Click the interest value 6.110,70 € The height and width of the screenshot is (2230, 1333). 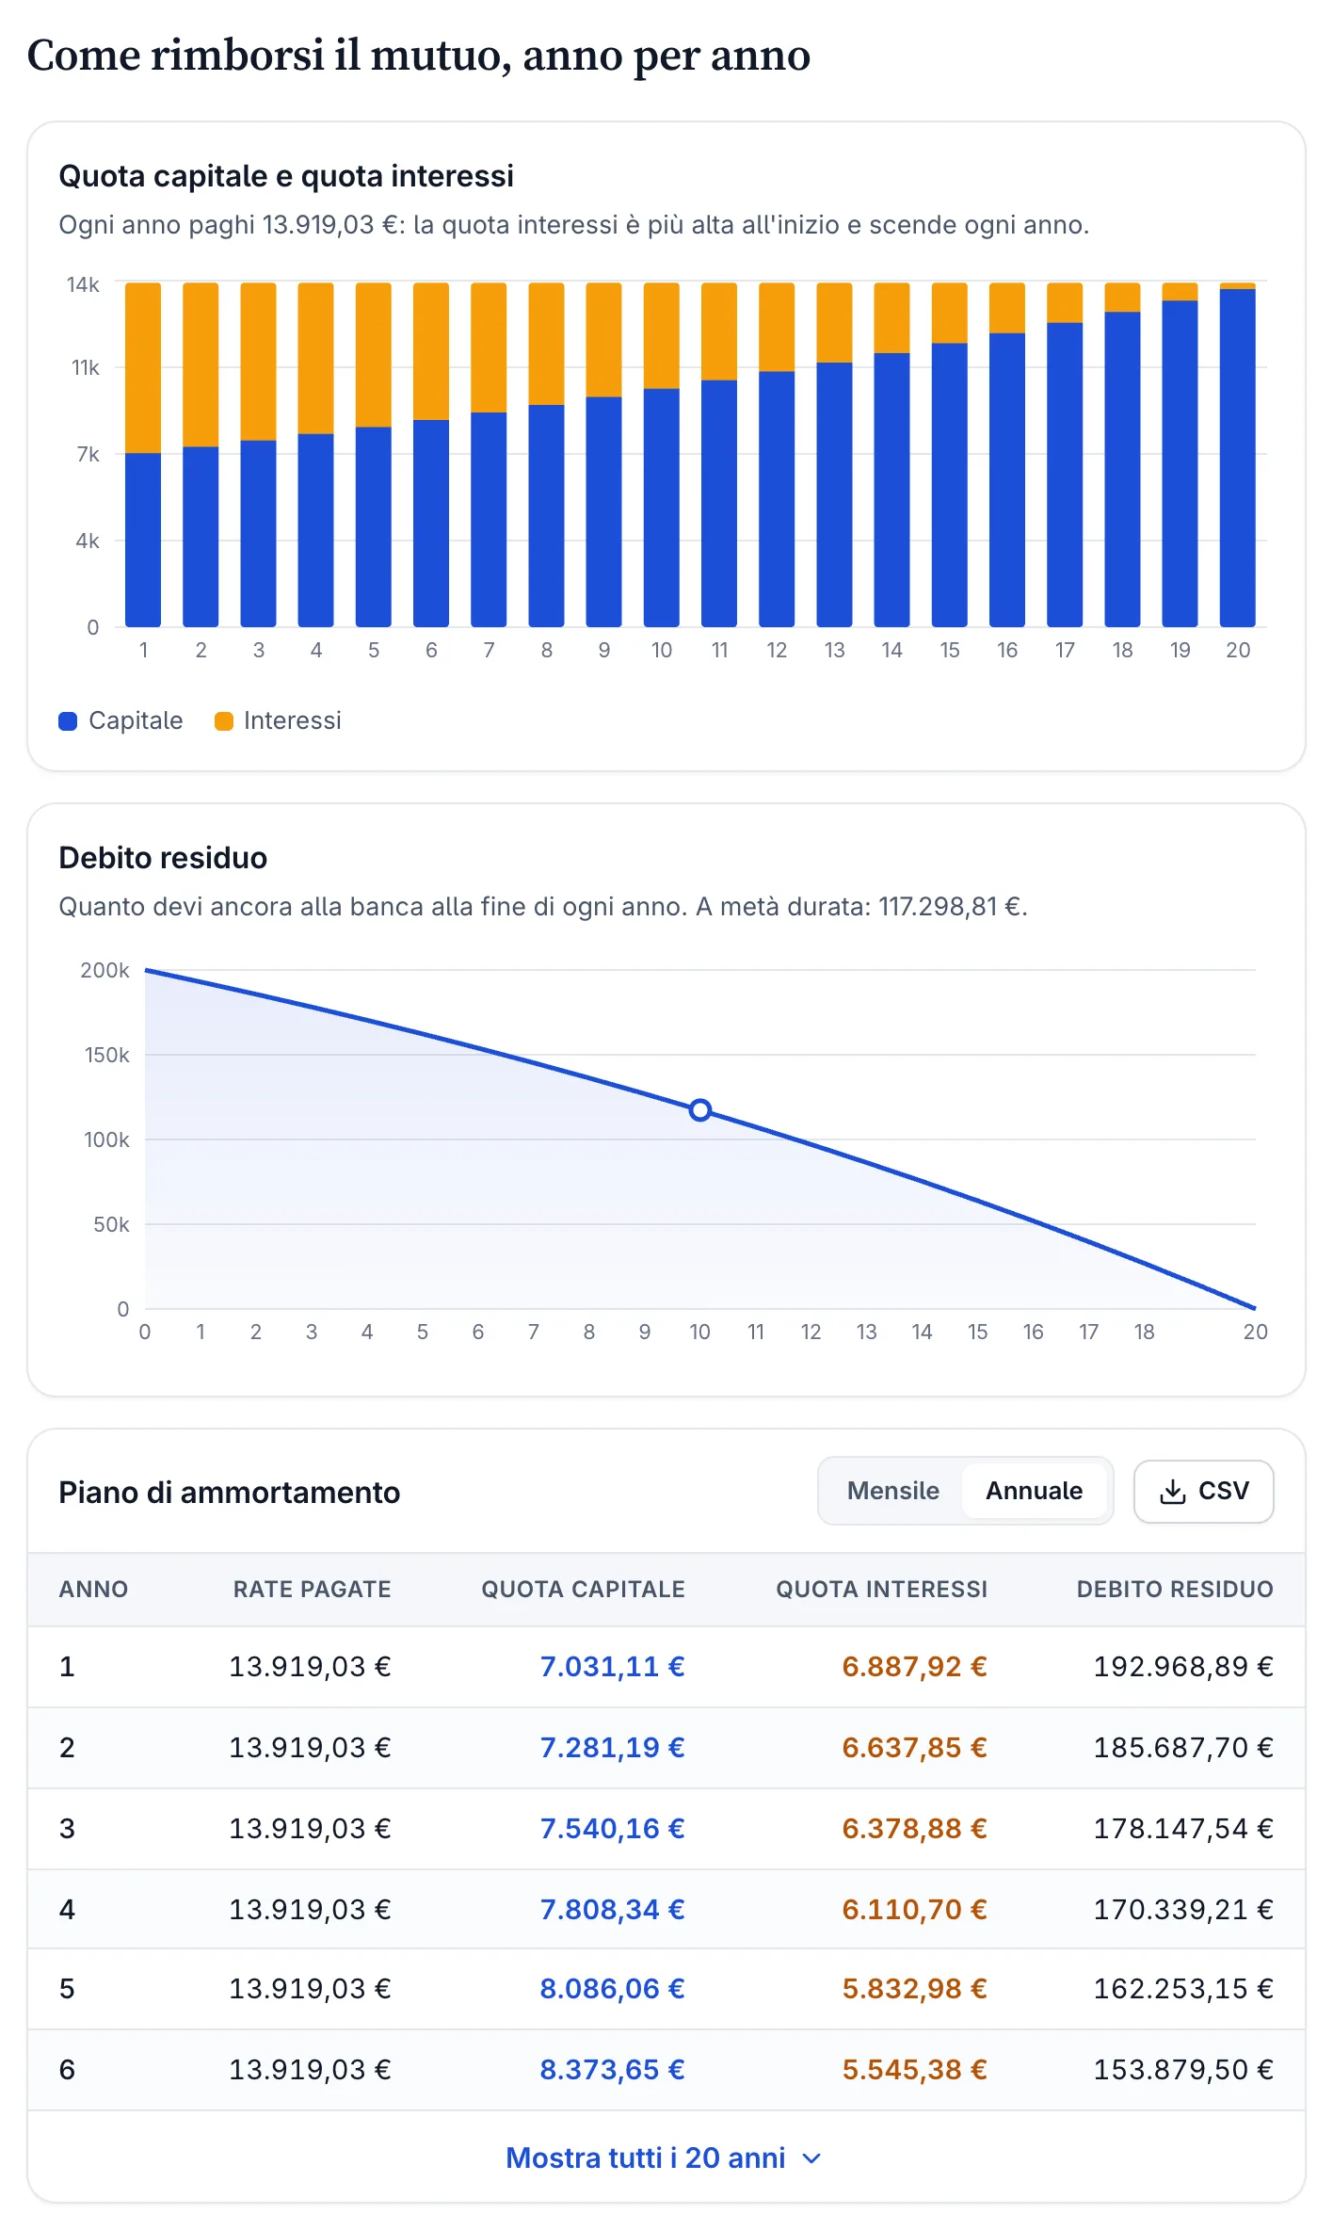pyautogui.click(x=914, y=1910)
